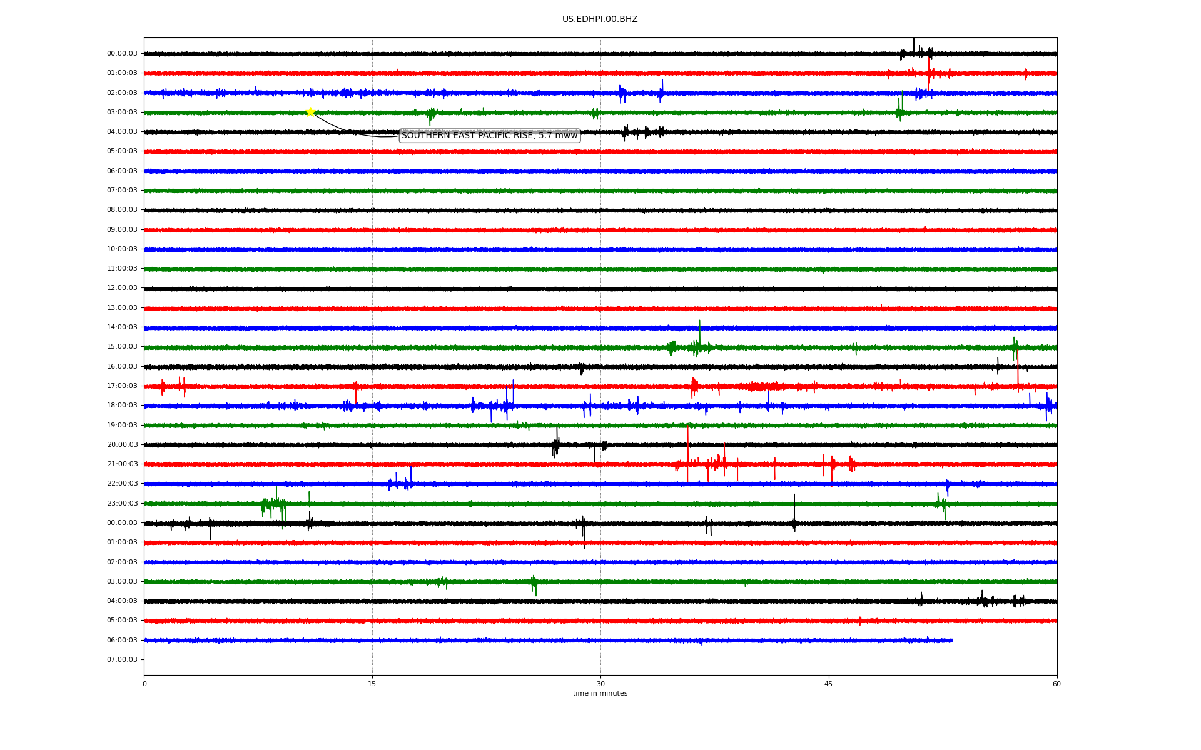Click the x-axis tick label 0
The width and height of the screenshot is (1201, 750).
tap(144, 684)
